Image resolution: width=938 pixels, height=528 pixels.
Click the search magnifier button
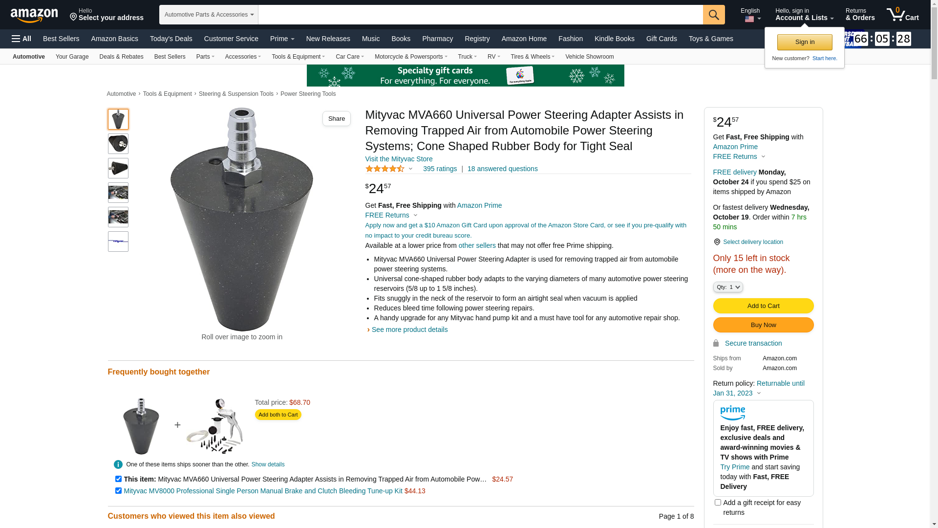pyautogui.click(x=714, y=15)
